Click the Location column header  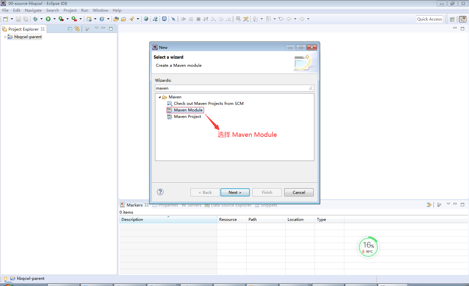coord(300,220)
